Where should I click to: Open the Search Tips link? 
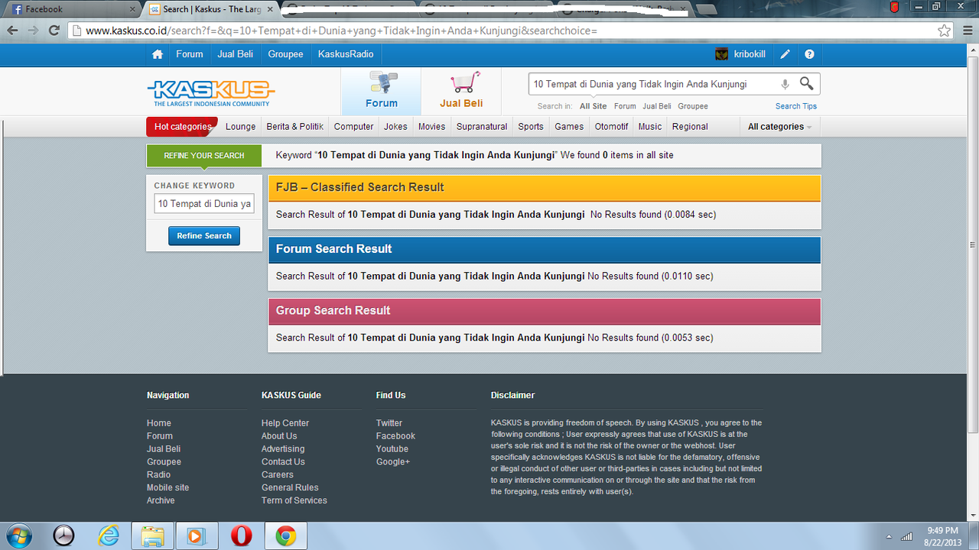pyautogui.click(x=796, y=106)
